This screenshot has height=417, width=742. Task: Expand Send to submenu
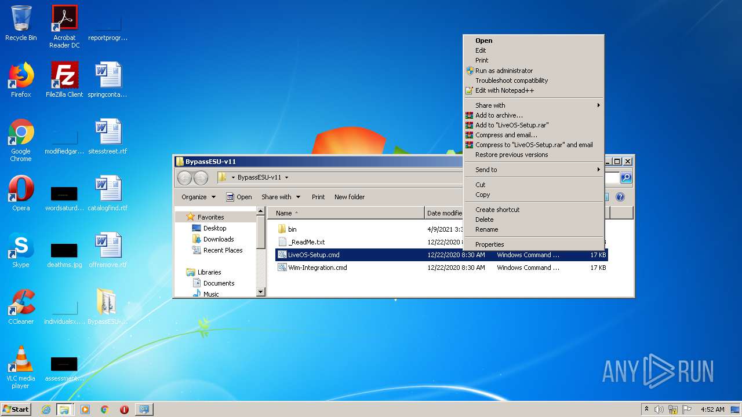(533, 170)
